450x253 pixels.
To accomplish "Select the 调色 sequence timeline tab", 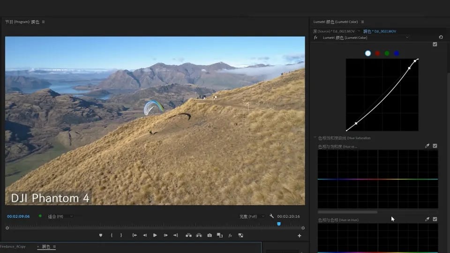I will [x=46, y=246].
